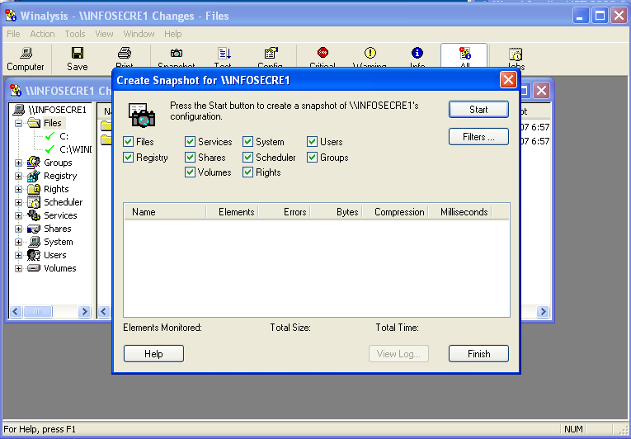This screenshot has height=439, width=631.
Task: Toggle the Users checkbox
Action: point(313,142)
